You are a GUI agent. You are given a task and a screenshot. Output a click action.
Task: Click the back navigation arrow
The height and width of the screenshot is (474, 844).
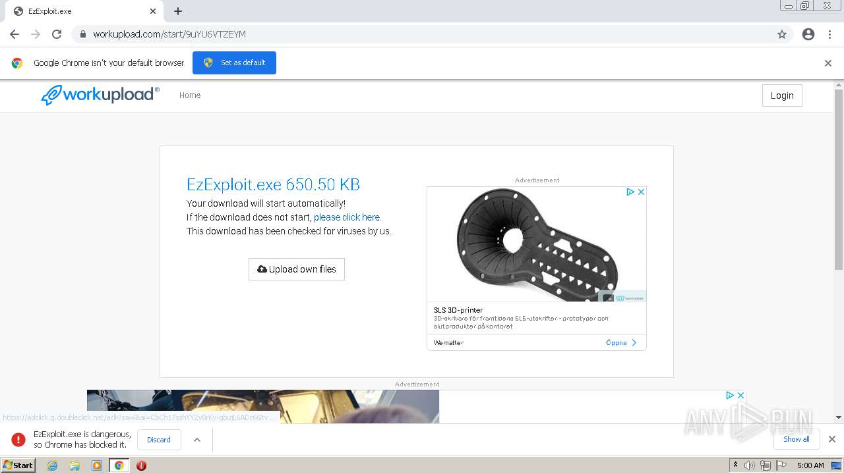click(x=15, y=34)
